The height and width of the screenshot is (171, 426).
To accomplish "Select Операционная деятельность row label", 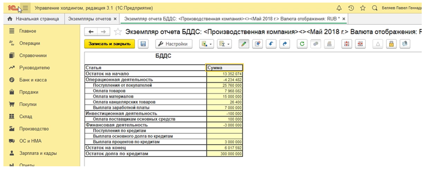I will 145,80.
